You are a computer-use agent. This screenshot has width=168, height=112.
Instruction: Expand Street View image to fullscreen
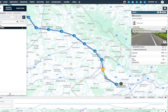pos(165,42)
